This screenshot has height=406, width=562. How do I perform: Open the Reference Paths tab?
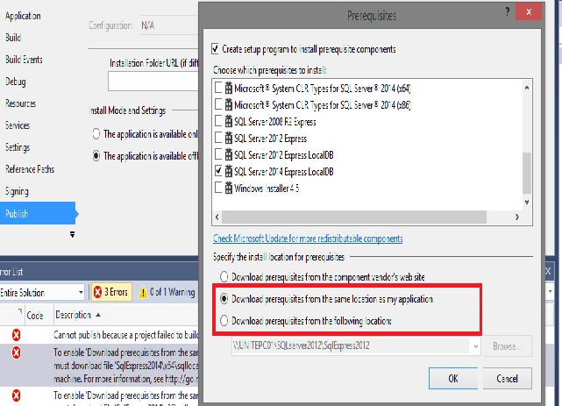pyautogui.click(x=30, y=169)
